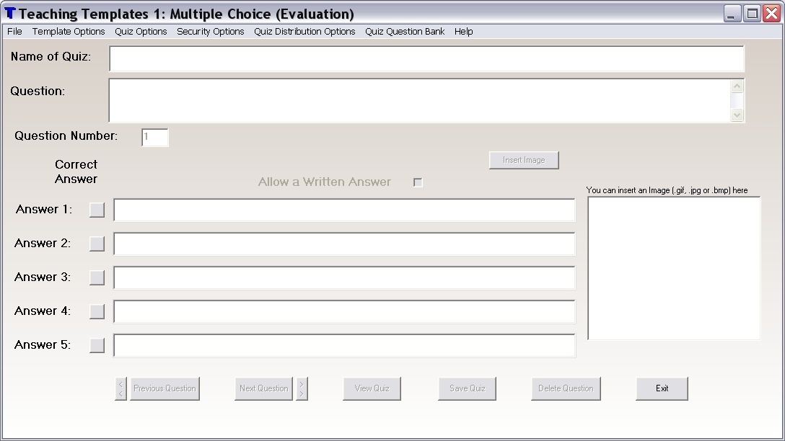Click the Next Question button
The image size is (785, 441).
tap(264, 388)
